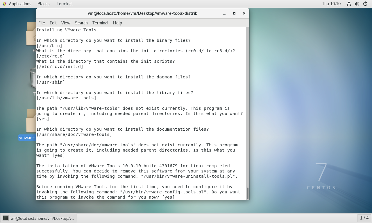Screen dimensions: 372x223
Task: Open the terminal View menu
Action: tap(66, 23)
